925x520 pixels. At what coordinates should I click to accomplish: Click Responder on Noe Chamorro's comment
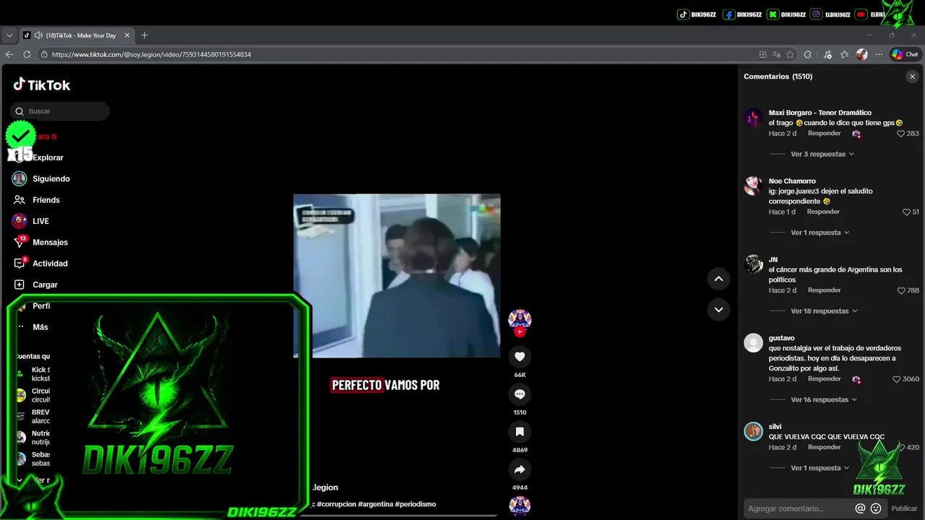pyautogui.click(x=823, y=212)
